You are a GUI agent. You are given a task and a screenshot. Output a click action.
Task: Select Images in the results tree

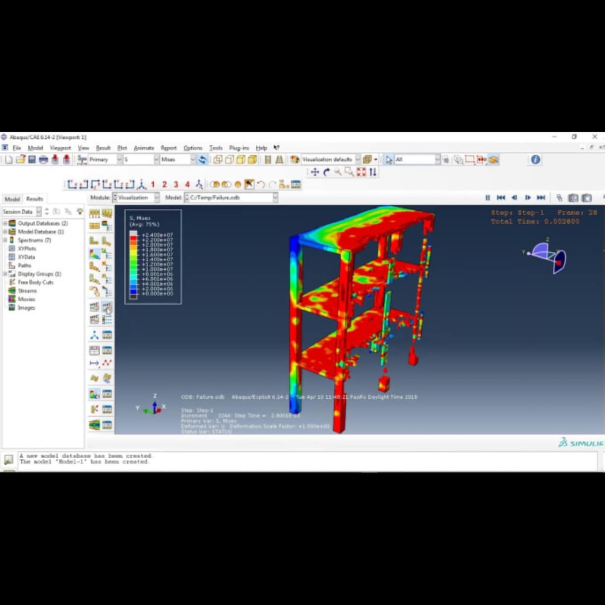point(26,308)
